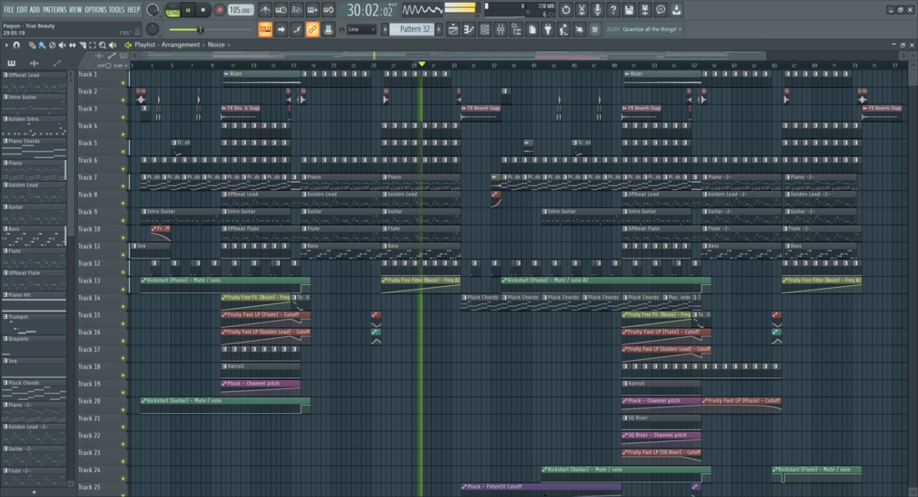Screen dimensions: 918x497
Task: Pause playback with the pause button
Action: pyautogui.click(x=188, y=10)
